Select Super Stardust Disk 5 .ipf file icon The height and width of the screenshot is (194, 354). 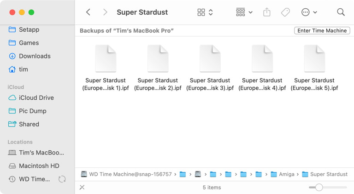point(314,58)
